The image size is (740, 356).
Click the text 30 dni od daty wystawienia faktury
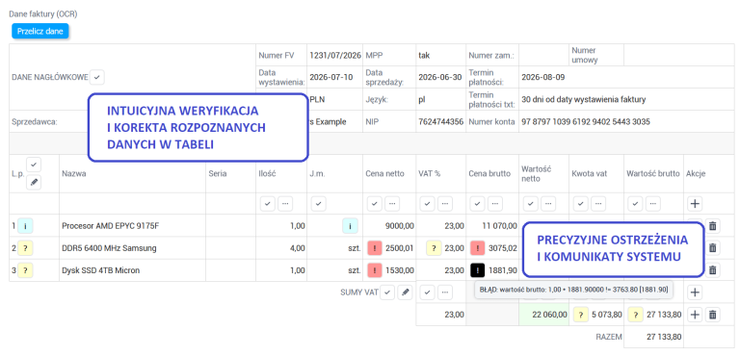click(583, 99)
